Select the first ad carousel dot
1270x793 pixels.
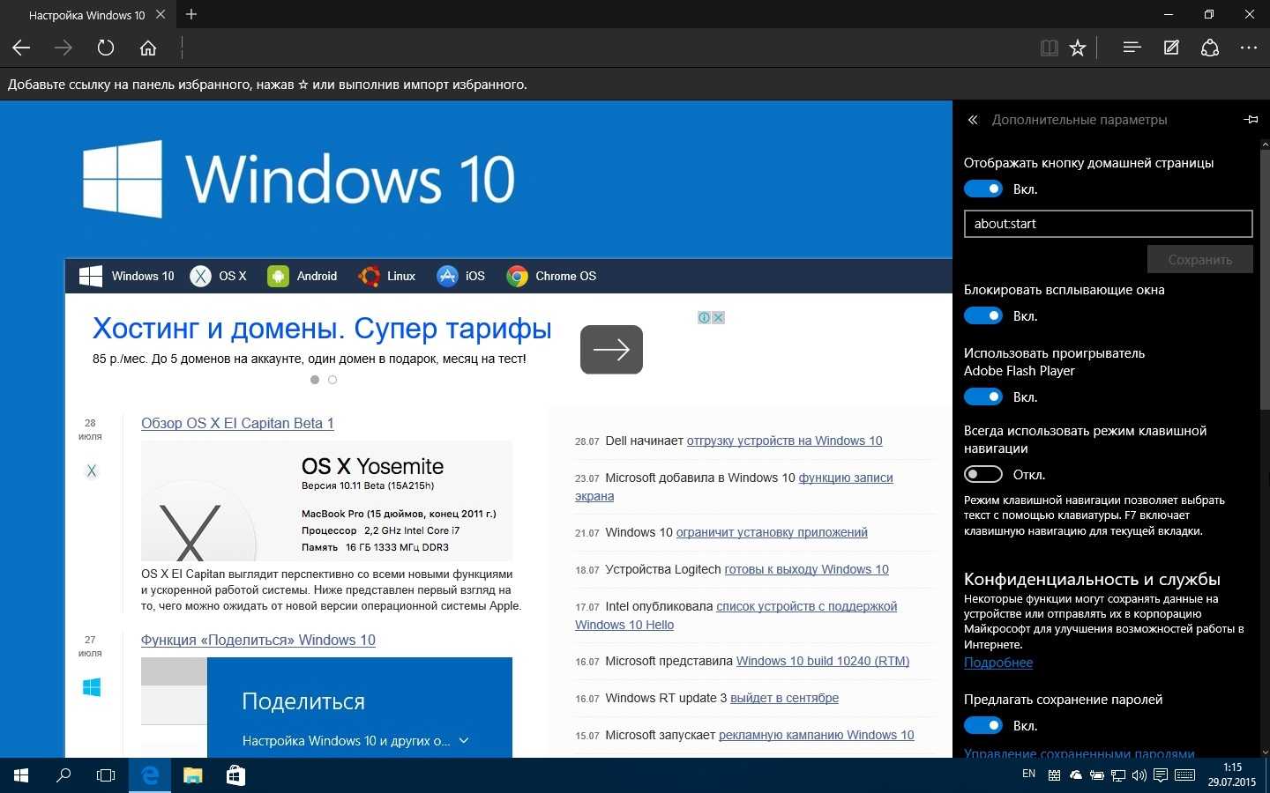[315, 380]
